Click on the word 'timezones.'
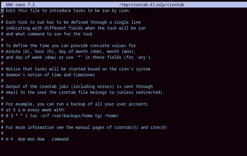 pyautogui.click(x=85, y=75)
